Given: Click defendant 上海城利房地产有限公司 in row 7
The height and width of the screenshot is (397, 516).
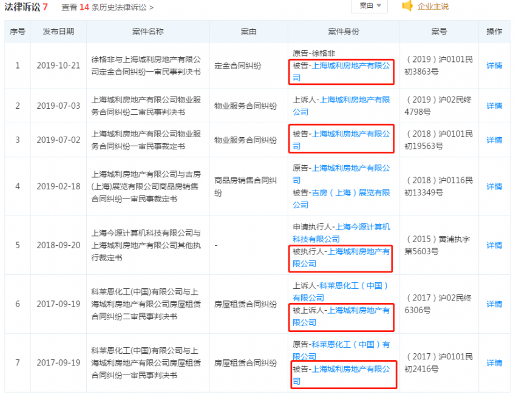Looking at the screenshot, I should click(341, 375).
